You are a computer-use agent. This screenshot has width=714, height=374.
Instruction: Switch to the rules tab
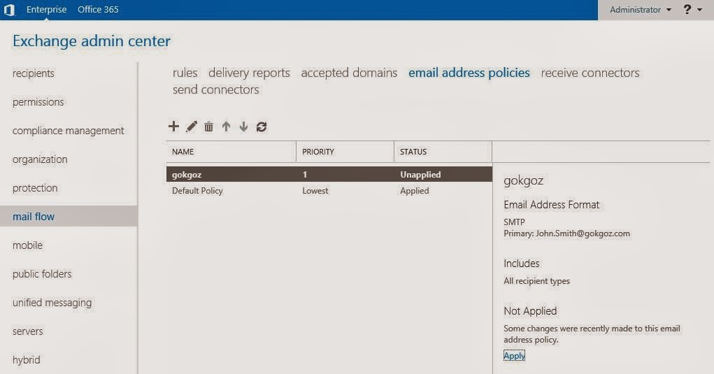click(x=185, y=73)
